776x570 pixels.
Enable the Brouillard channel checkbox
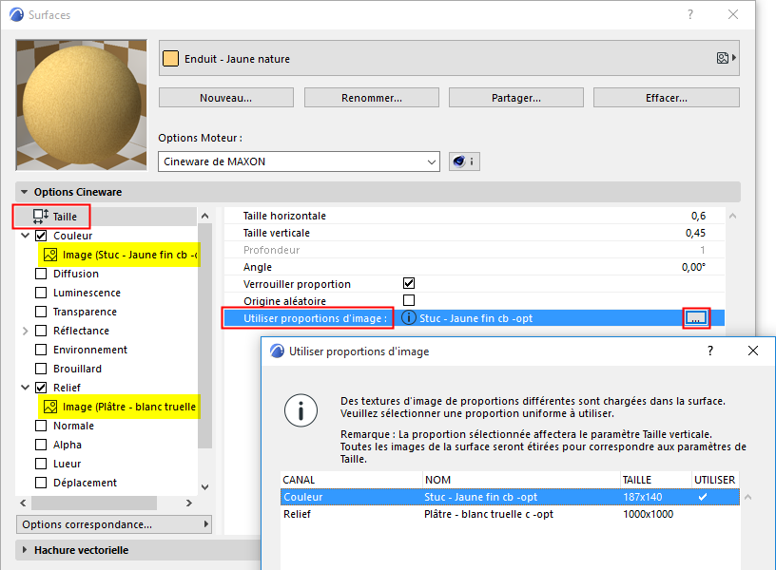click(41, 369)
